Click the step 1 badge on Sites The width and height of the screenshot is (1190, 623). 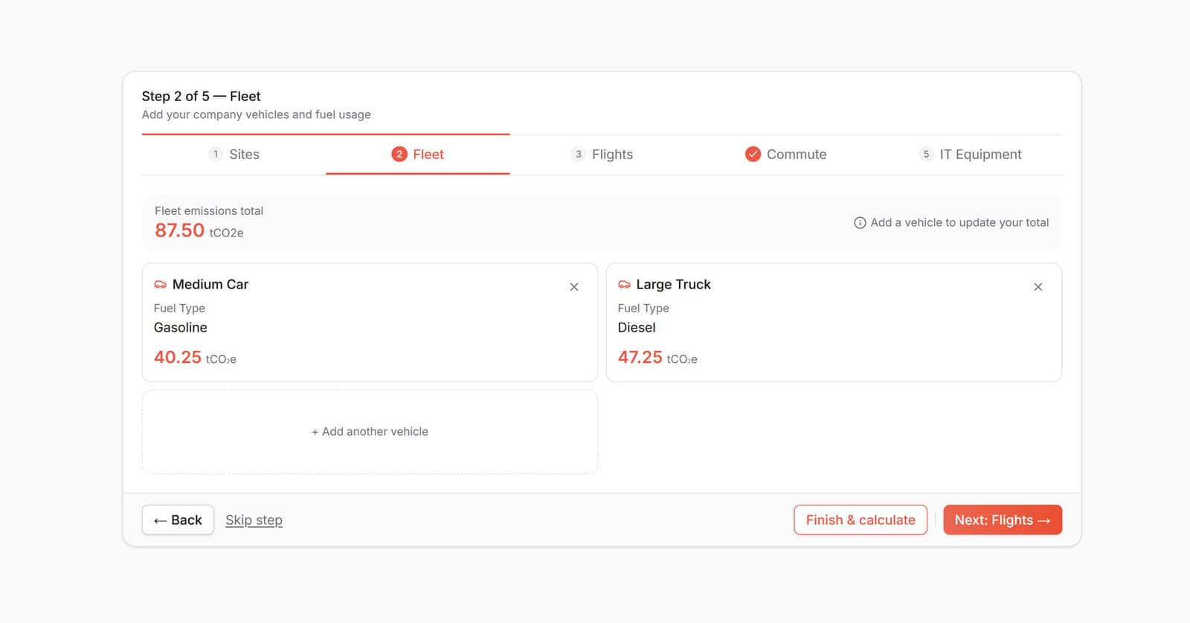(216, 154)
